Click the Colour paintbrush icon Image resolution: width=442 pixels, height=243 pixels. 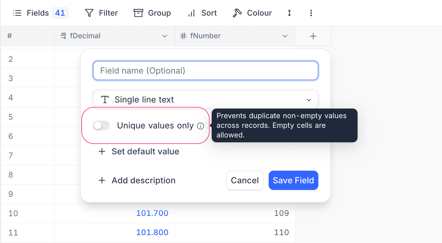pos(237,13)
